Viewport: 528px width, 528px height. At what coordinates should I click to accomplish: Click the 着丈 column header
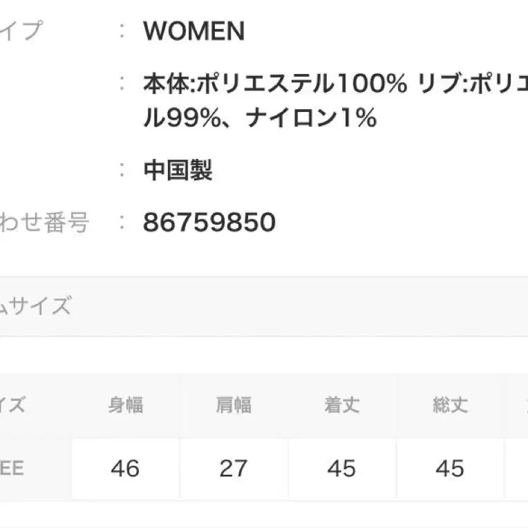pos(341,405)
